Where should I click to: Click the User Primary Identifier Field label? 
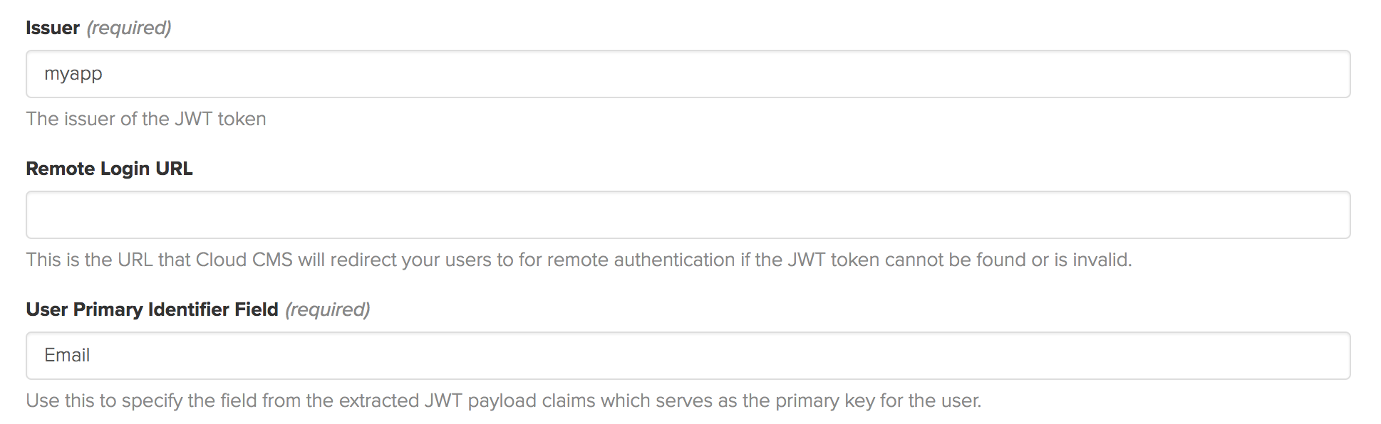click(152, 309)
